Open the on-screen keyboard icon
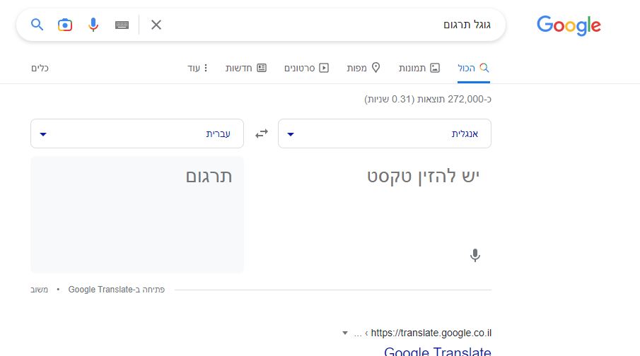The width and height of the screenshot is (640, 356). pyautogui.click(x=122, y=25)
